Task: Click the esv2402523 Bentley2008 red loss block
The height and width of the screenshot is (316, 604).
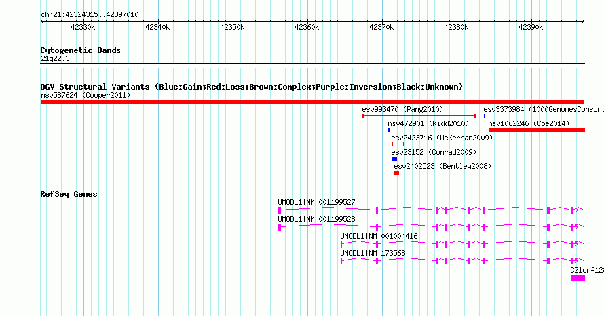Action: 397,173
